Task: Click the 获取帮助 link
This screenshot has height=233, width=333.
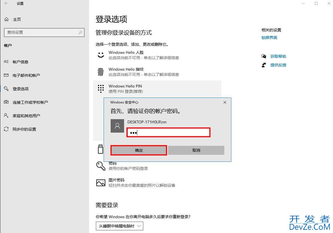Action: (278, 56)
